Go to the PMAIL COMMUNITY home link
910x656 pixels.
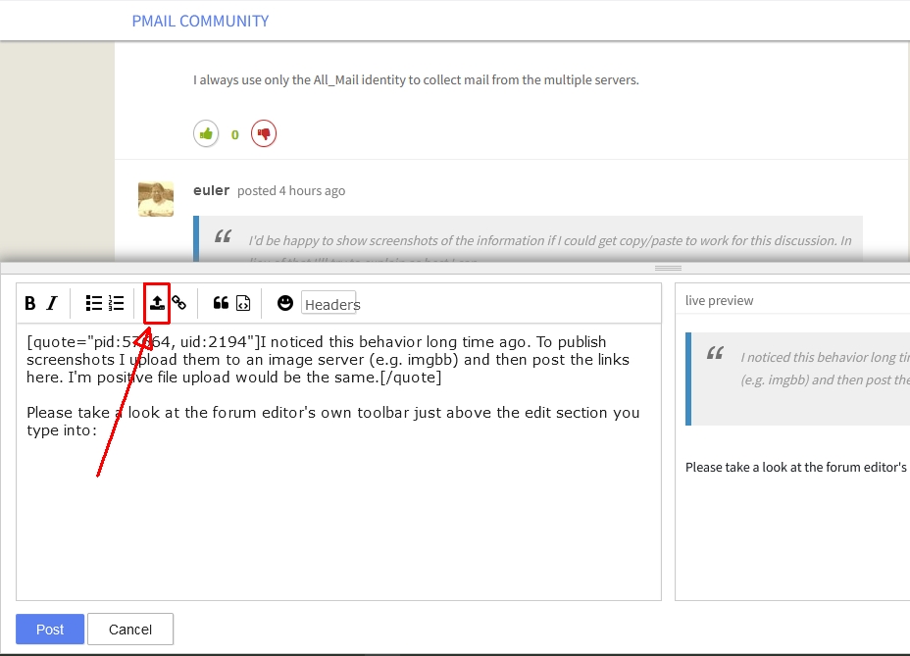point(200,21)
